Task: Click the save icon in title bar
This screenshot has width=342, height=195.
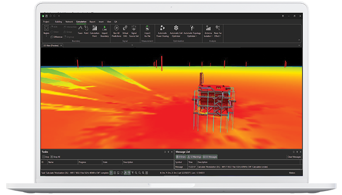Action: coord(46,16)
